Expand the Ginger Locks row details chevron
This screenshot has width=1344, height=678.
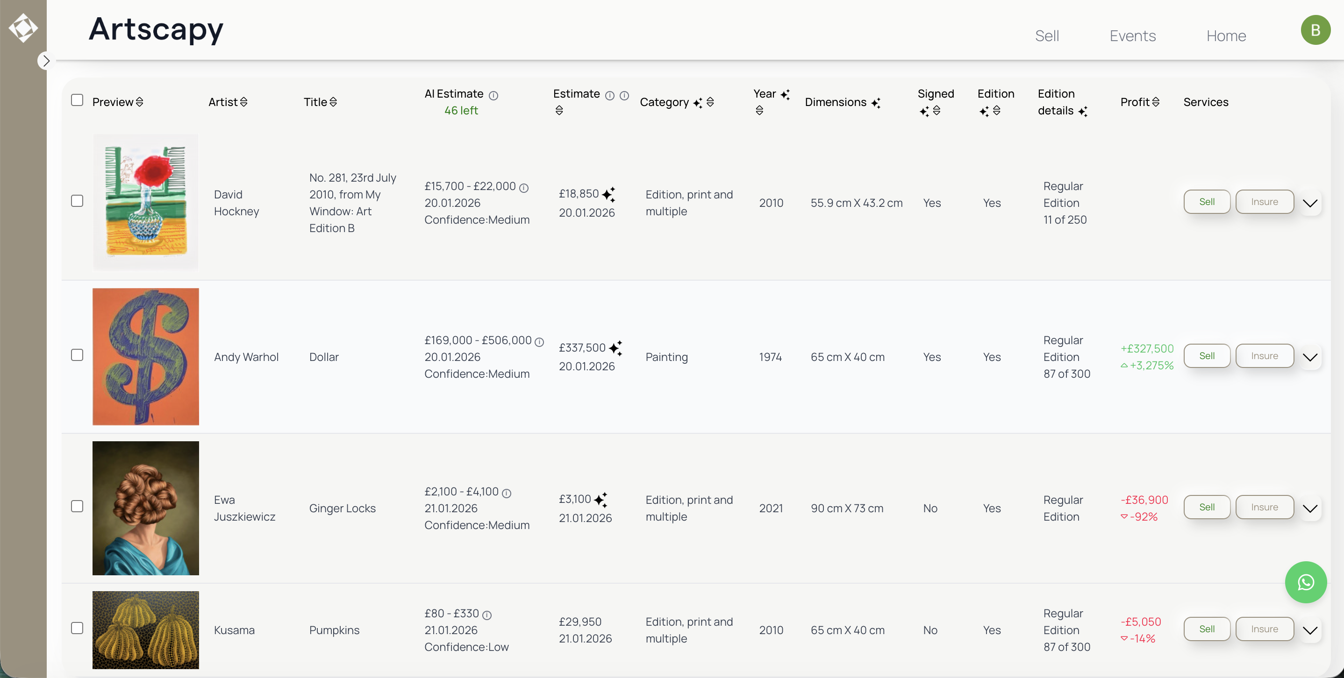(1309, 508)
